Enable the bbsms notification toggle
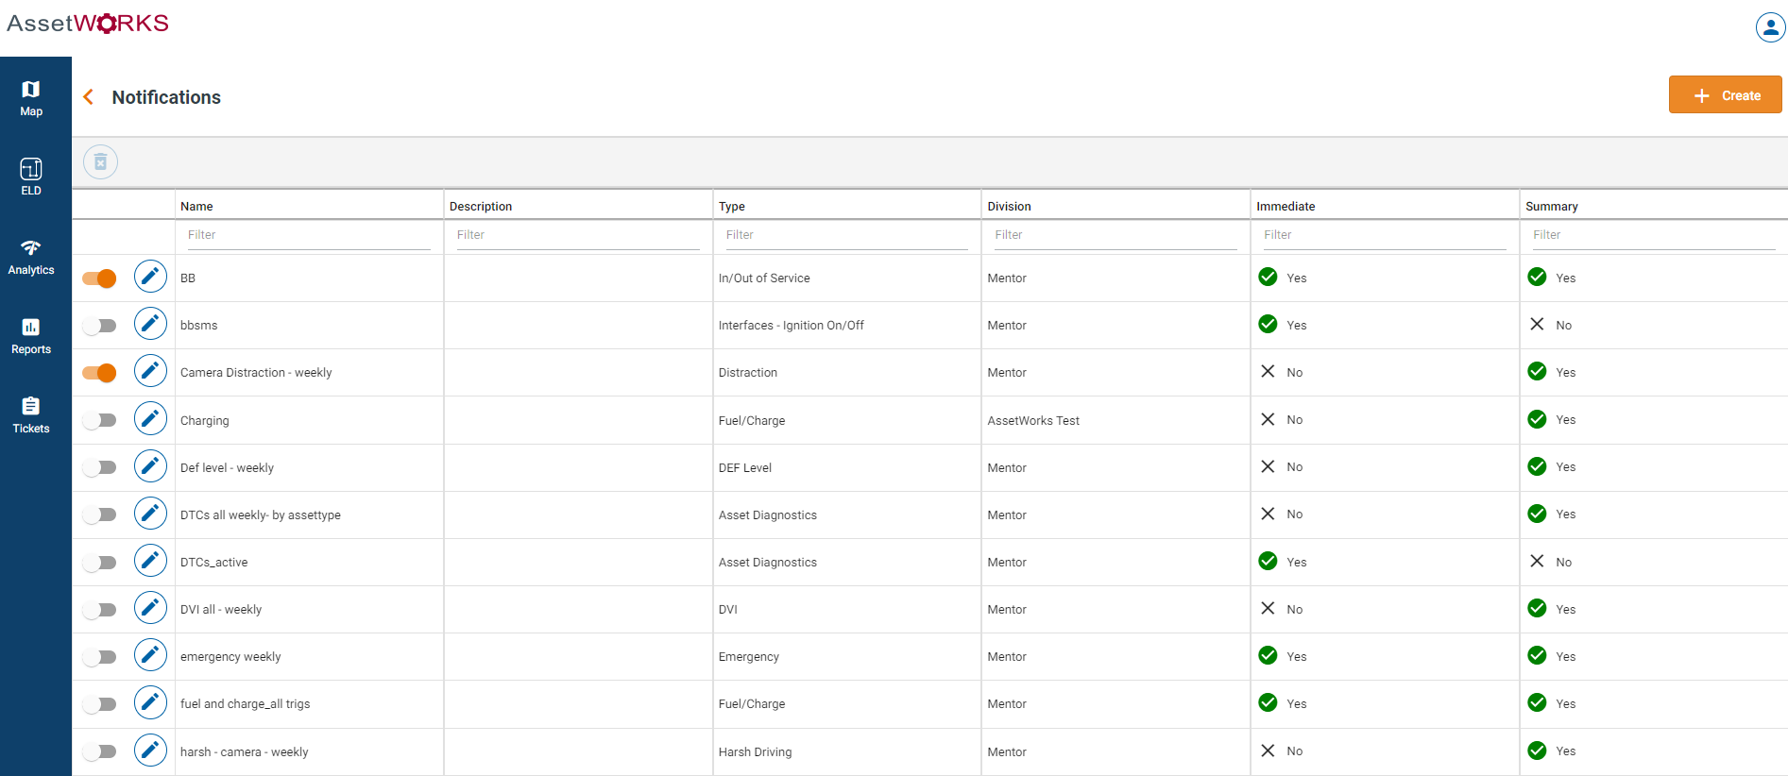This screenshot has width=1788, height=776. [99, 326]
